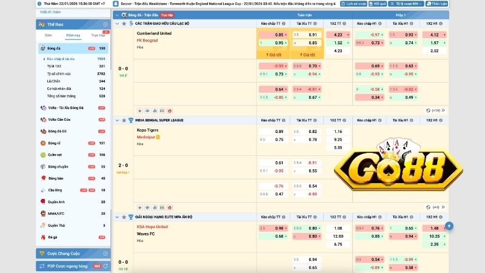485x273 pixels.
Task: Click info icon beside first Kèo chấp TT header
Action: click(284, 24)
